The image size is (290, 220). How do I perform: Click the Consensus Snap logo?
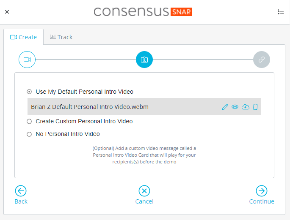click(x=143, y=12)
